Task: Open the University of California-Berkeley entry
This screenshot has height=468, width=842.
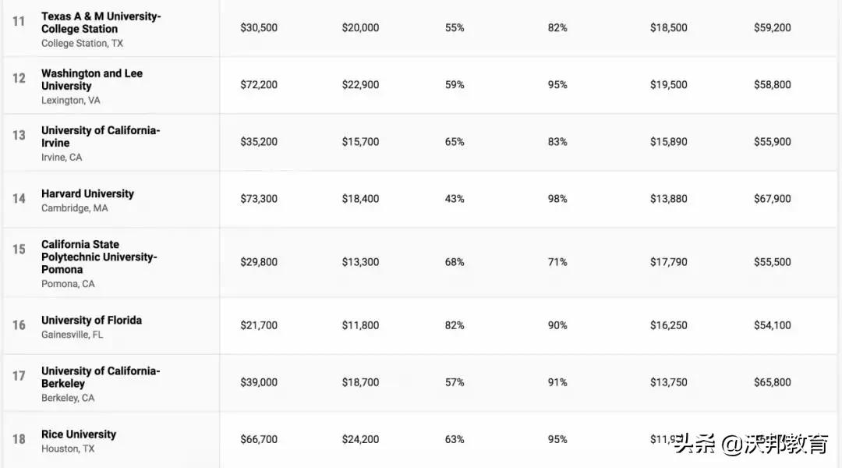Action: pos(101,377)
